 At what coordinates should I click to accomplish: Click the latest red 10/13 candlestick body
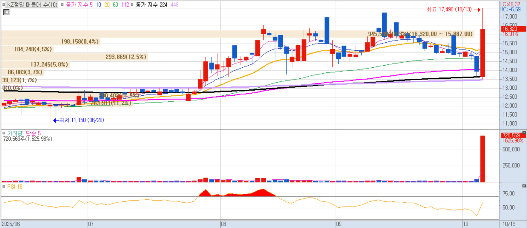tap(482, 53)
